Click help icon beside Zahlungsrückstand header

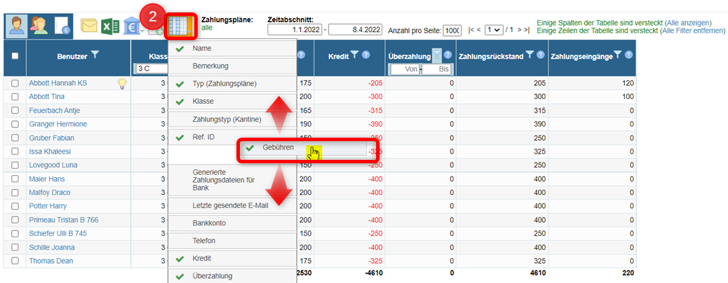pyautogui.click(x=541, y=55)
